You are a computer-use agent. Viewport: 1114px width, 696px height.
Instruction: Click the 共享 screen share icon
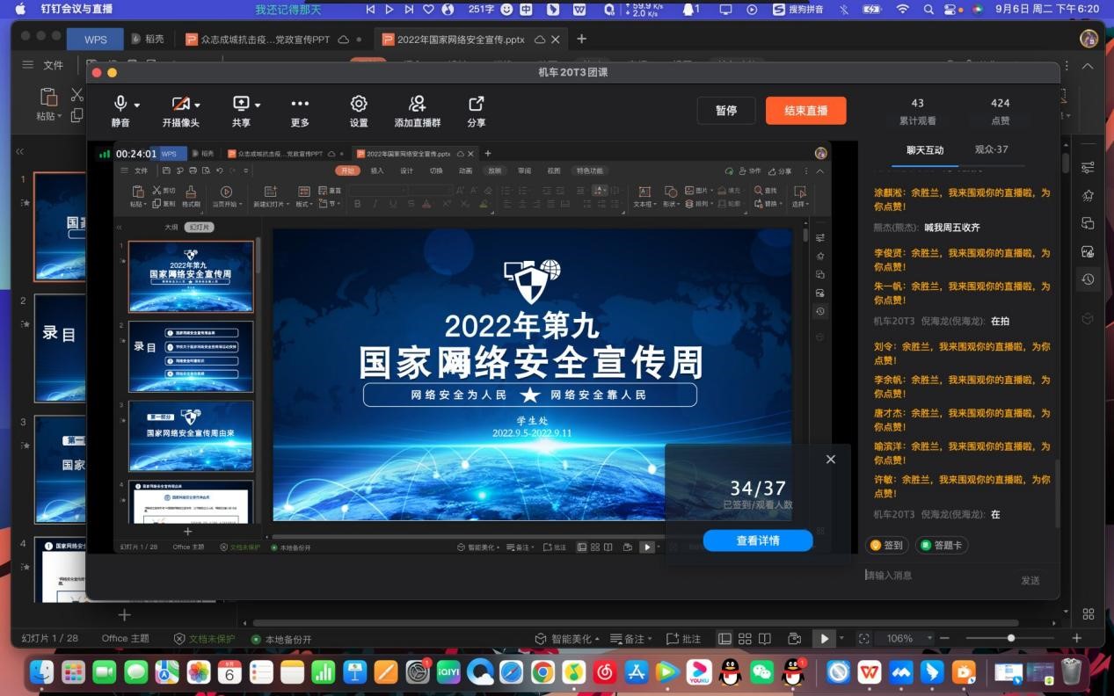pyautogui.click(x=240, y=110)
